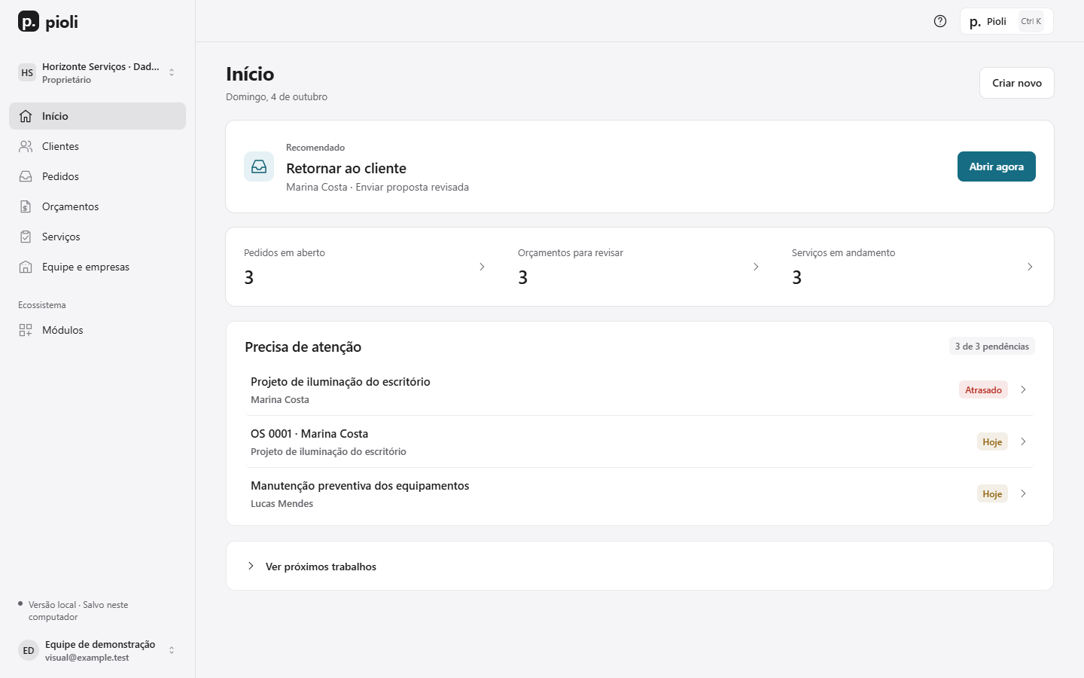Click the pioli logo icon

[29, 22]
